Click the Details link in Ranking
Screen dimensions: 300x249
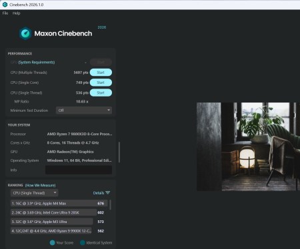point(99,193)
